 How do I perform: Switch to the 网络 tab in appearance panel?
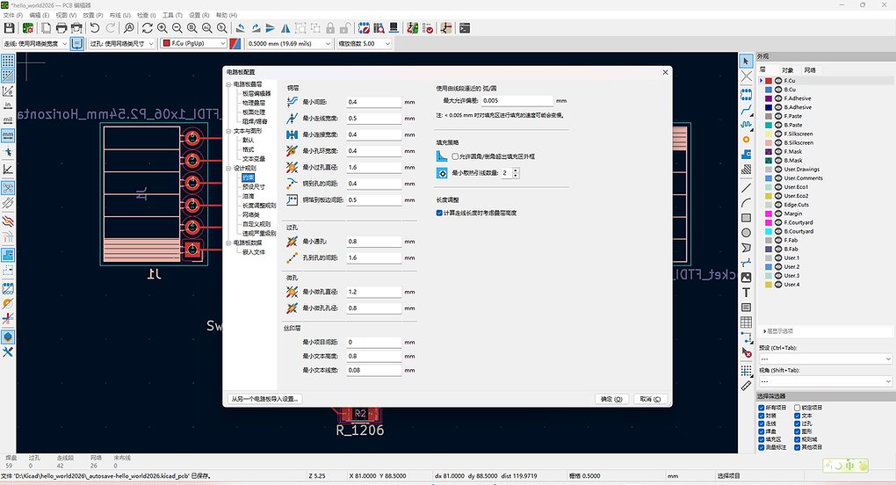810,70
